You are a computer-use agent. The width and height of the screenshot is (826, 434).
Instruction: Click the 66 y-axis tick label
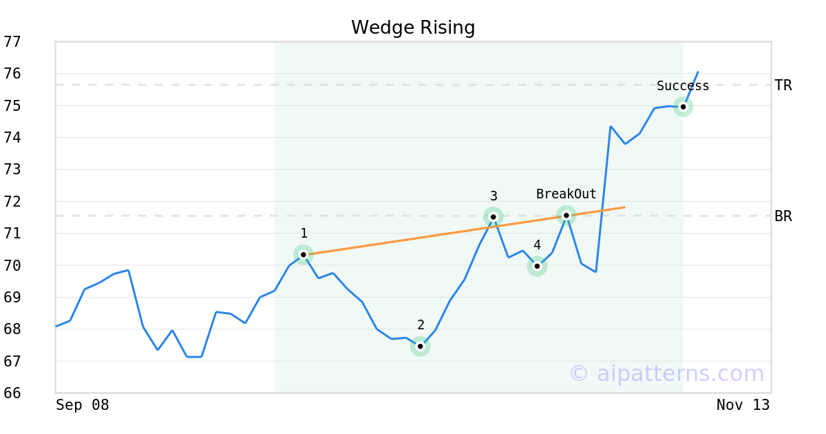(12, 393)
